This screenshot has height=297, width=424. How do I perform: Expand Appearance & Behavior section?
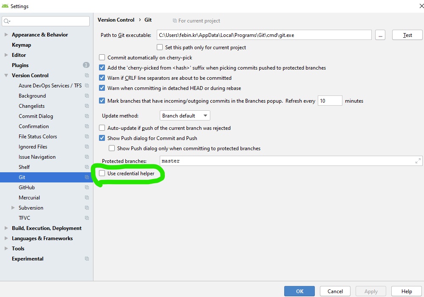[6, 34]
